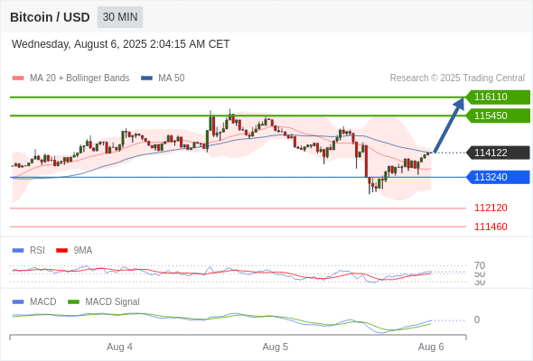Toggle the MACD blue legend marker
533x361 pixels.
tap(18, 302)
